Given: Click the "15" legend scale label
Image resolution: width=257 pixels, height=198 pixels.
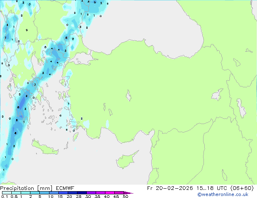Looking at the screenshot, I should pyautogui.click(x=60, y=196).
